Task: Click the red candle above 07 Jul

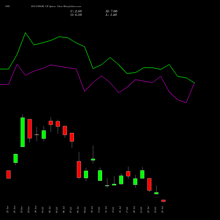Action: (x=72, y=137)
